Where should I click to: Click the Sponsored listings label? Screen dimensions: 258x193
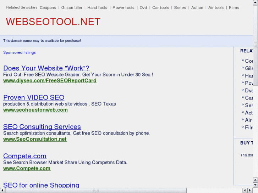pyautogui.click(x=20, y=52)
